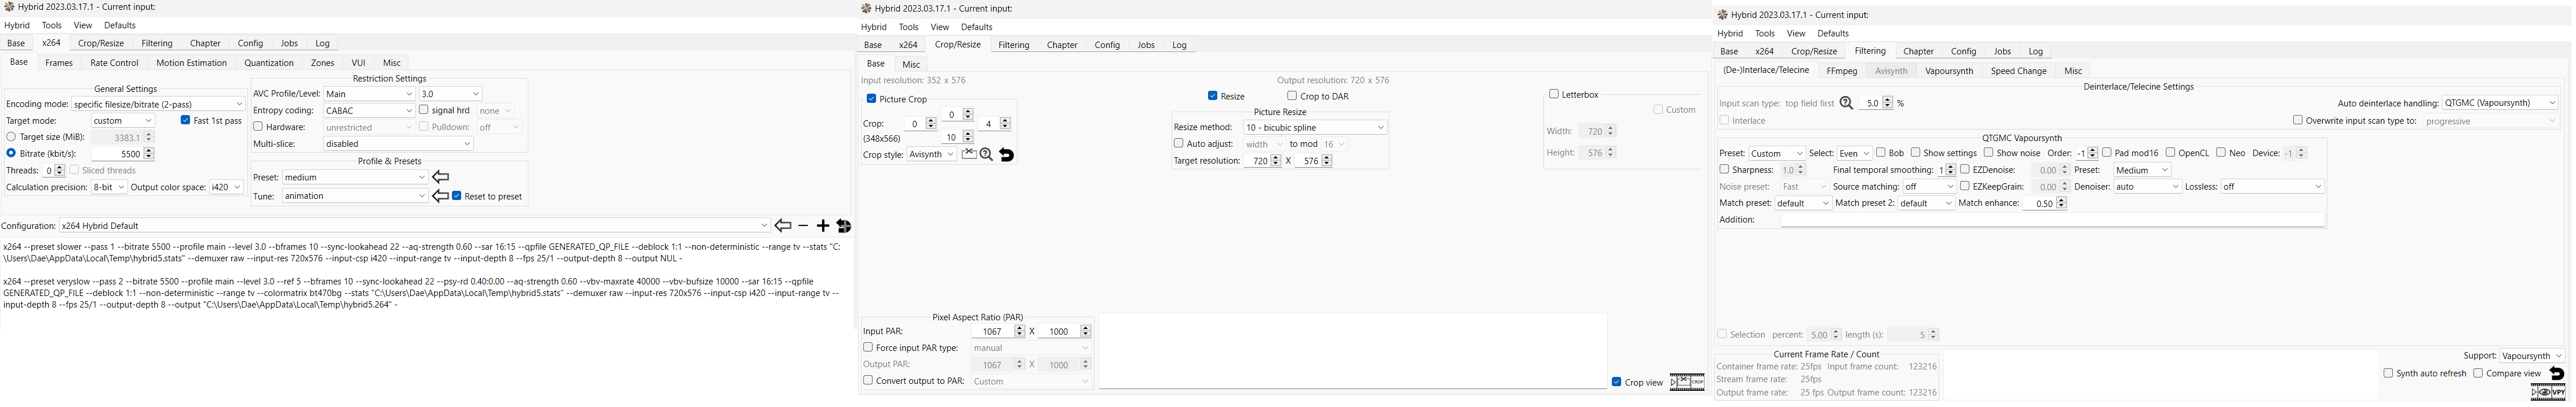Open the Support Vapoursynth dropdown

[2532, 356]
